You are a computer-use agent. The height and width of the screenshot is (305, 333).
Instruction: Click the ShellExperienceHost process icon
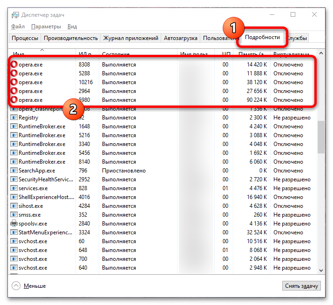coord(14,197)
